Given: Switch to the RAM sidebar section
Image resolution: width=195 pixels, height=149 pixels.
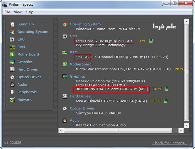Looking at the screenshot, I should click(x=21, y=47).
